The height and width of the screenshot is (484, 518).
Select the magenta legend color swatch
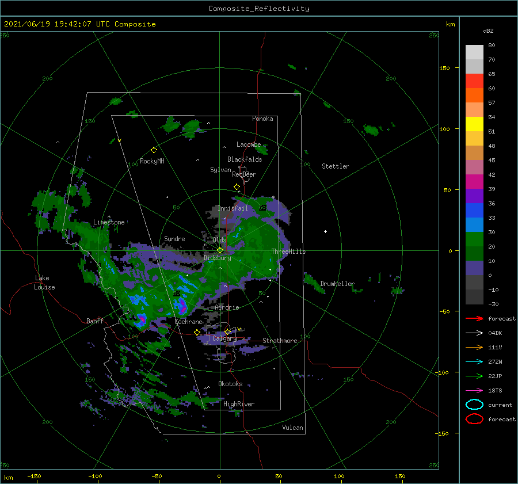coord(474,181)
